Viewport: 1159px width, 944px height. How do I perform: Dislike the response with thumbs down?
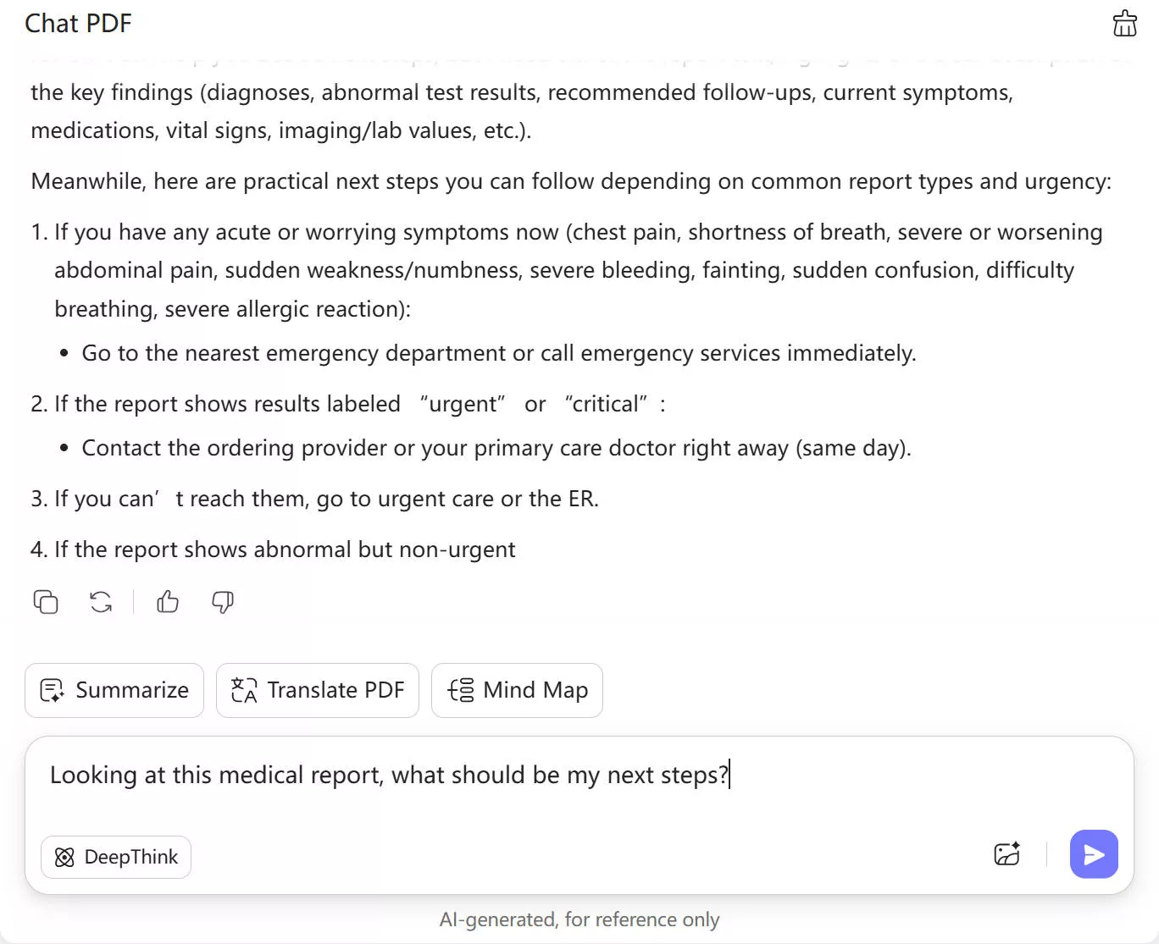click(223, 602)
